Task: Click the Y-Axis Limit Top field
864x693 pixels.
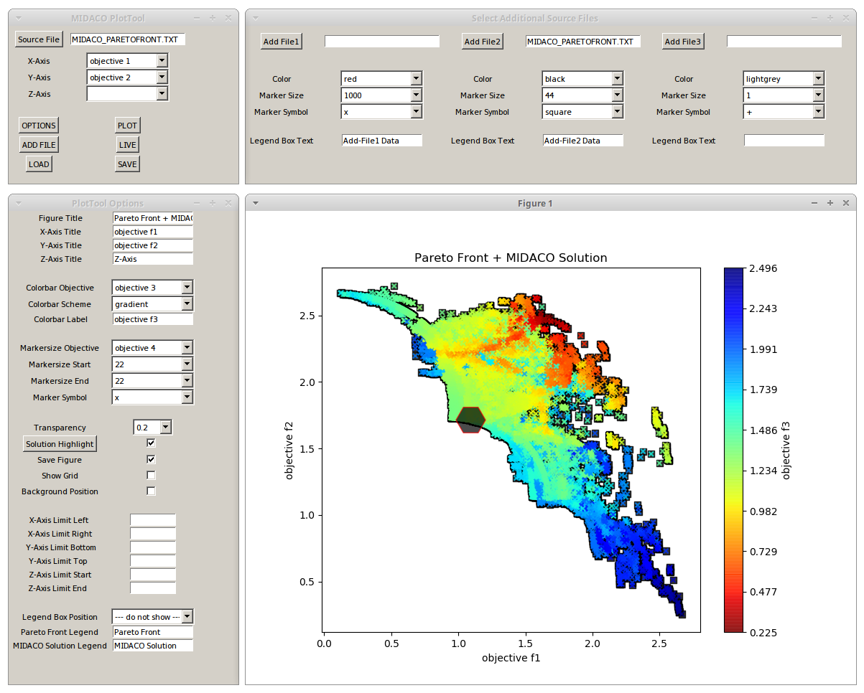Action: coord(153,561)
